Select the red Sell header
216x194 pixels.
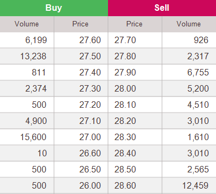click(x=162, y=8)
